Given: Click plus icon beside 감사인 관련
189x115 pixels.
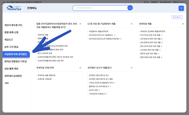Looking at the screenshot, I should pyautogui.click(x=99, y=90).
